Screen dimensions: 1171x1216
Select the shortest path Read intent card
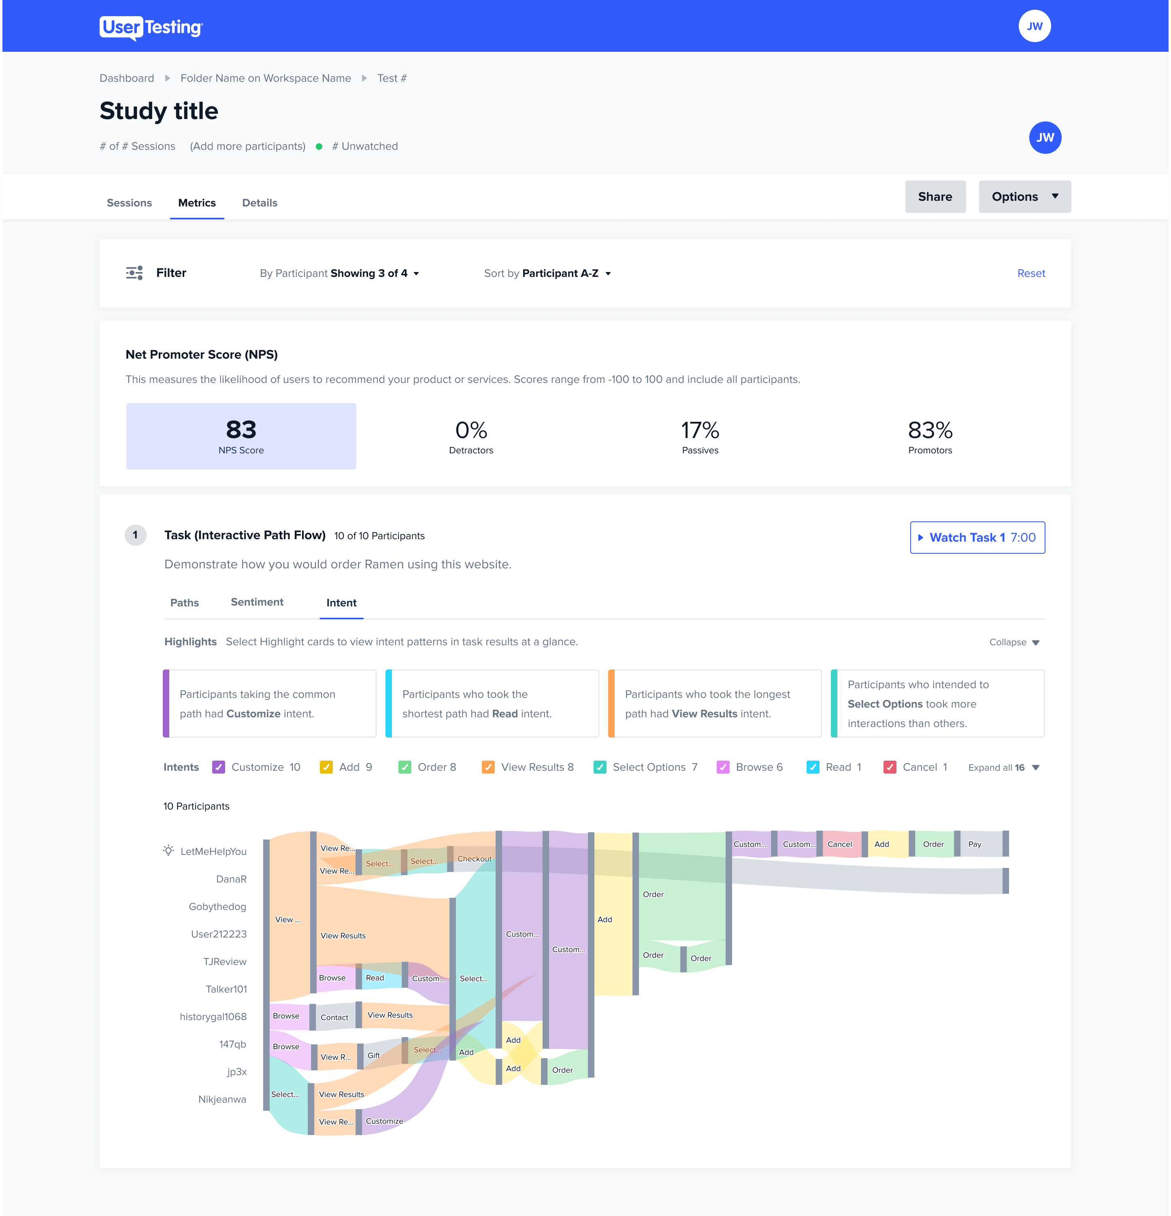coord(492,704)
